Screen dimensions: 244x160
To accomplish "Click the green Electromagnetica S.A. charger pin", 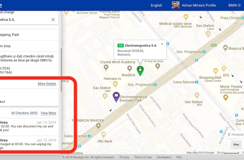I will [x=140, y=70].
